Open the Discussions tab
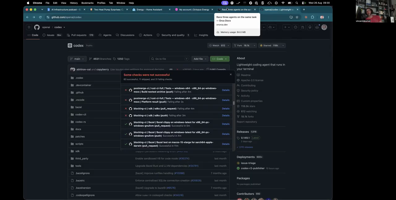Viewport: 396px width, 200px height. click(x=125, y=35)
